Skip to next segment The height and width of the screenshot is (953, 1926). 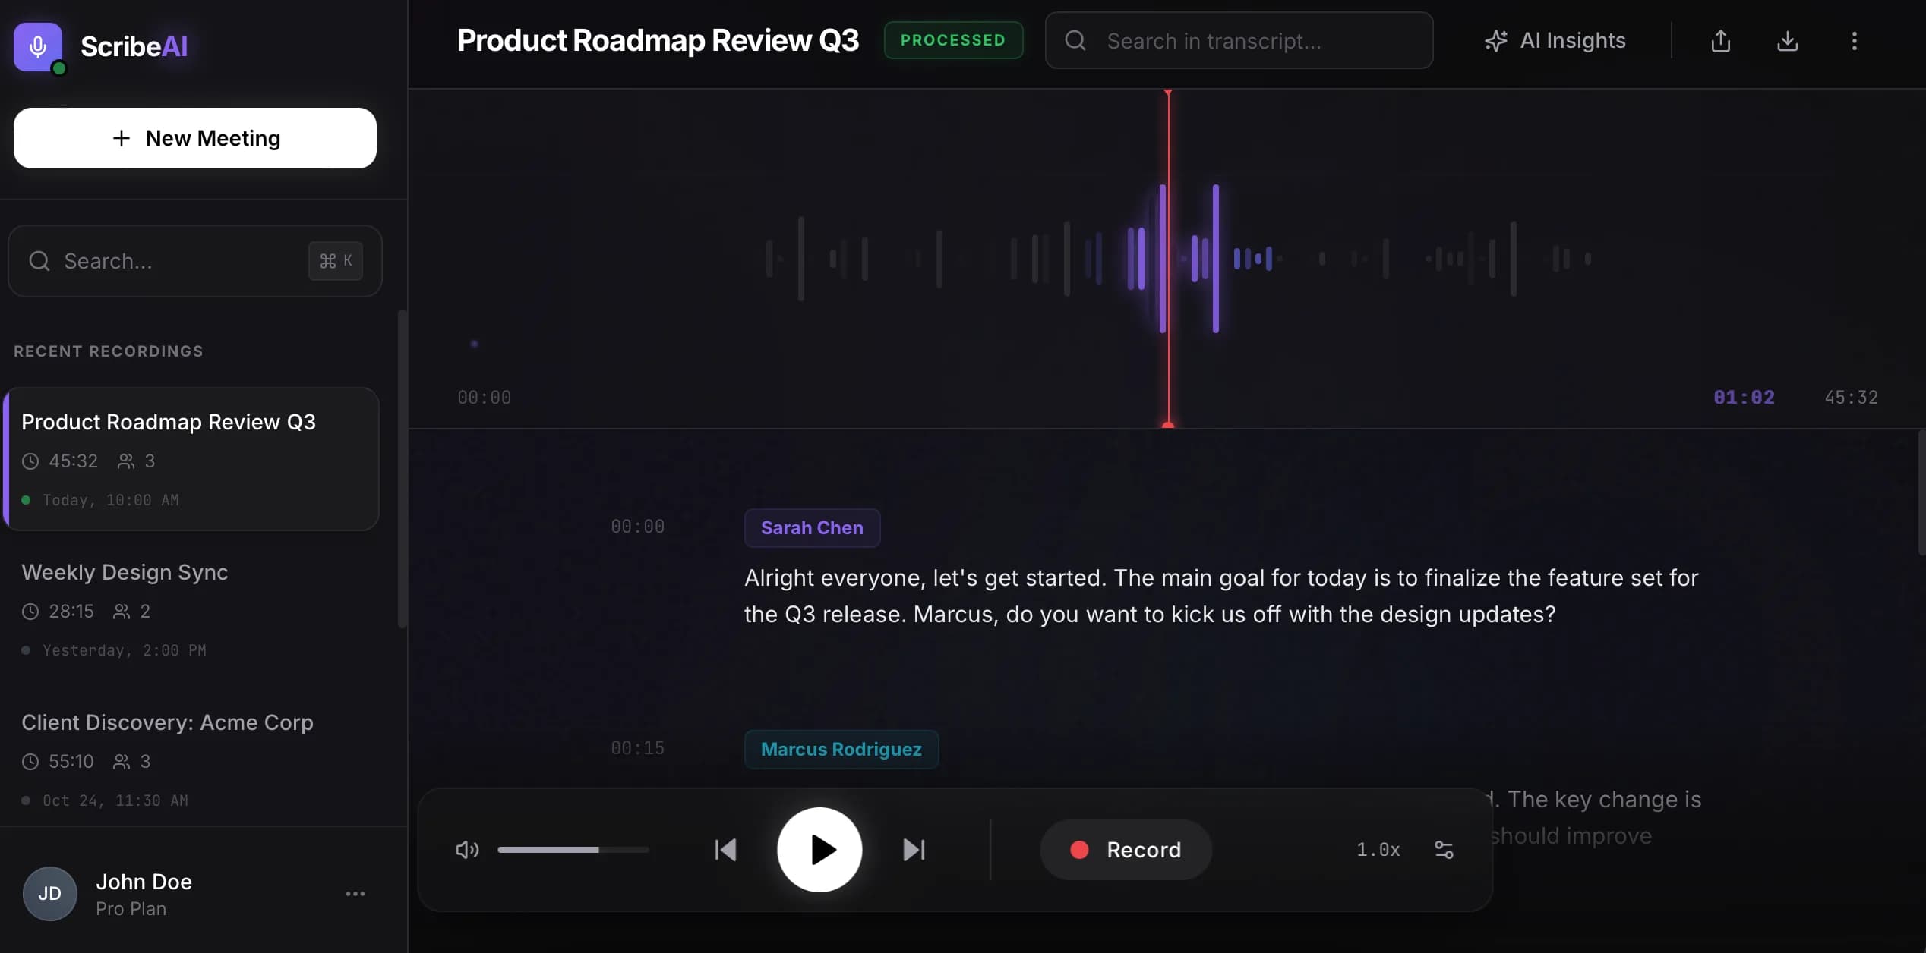914,850
